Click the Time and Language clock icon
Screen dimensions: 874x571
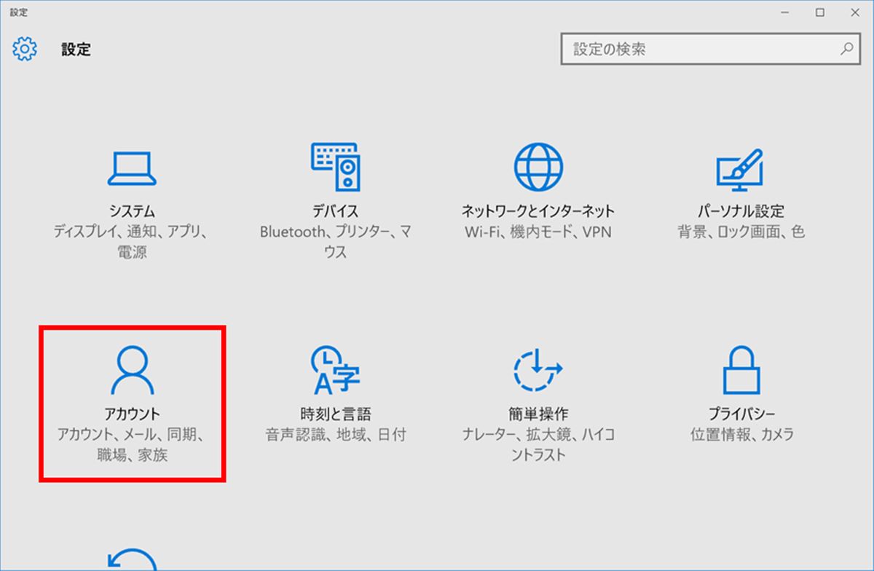coord(335,369)
